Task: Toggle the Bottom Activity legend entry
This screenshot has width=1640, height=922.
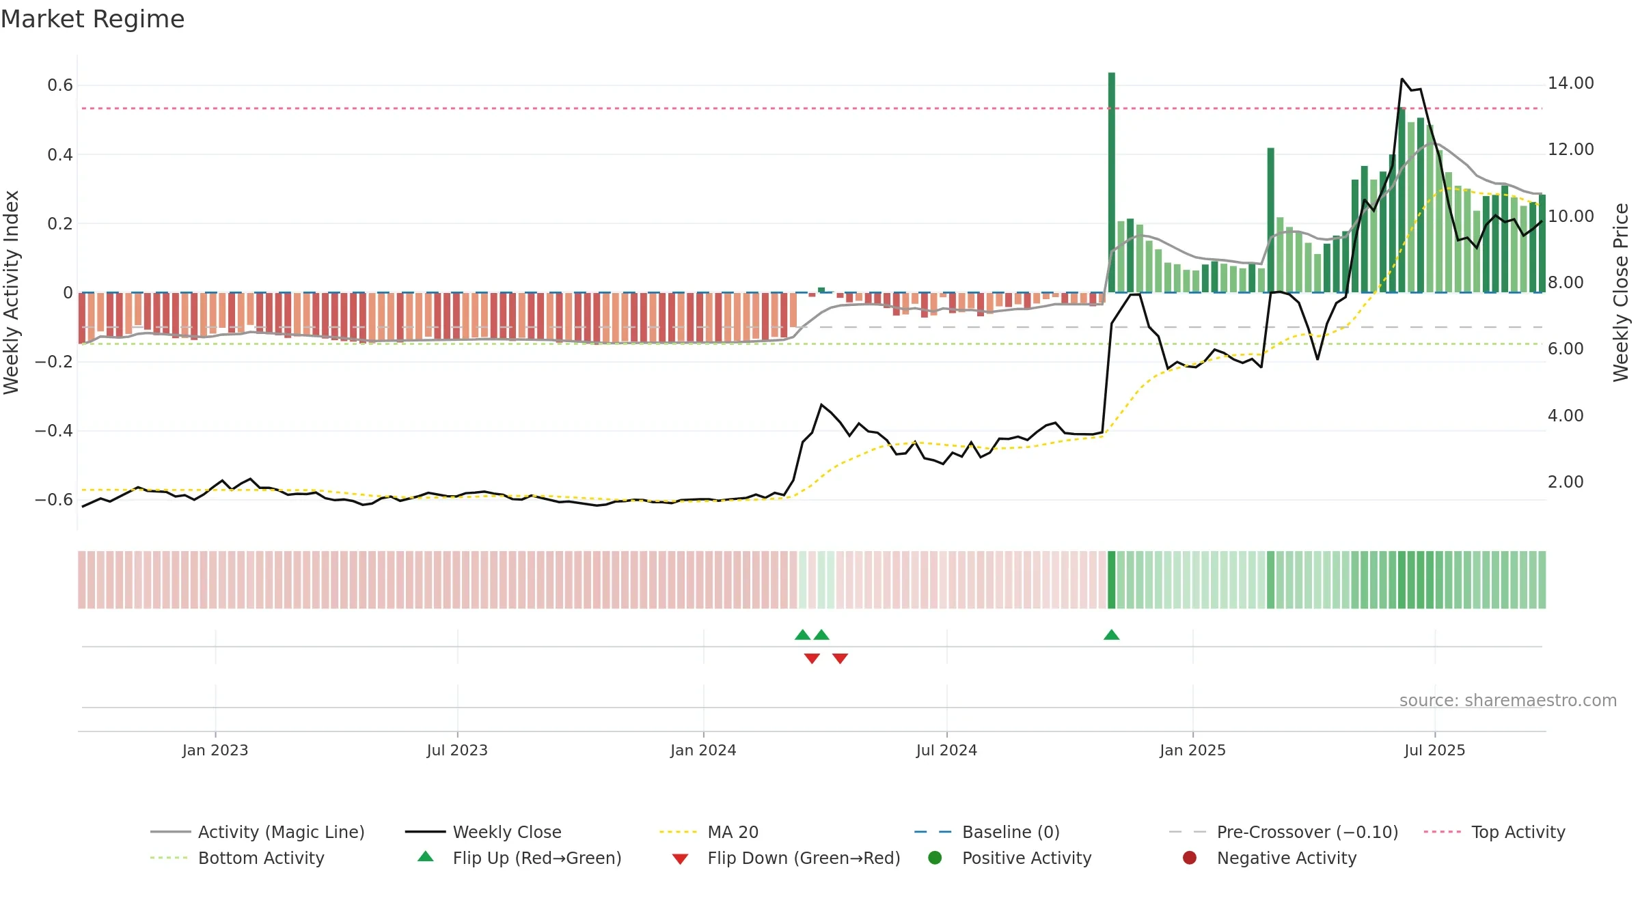Action: [237, 858]
